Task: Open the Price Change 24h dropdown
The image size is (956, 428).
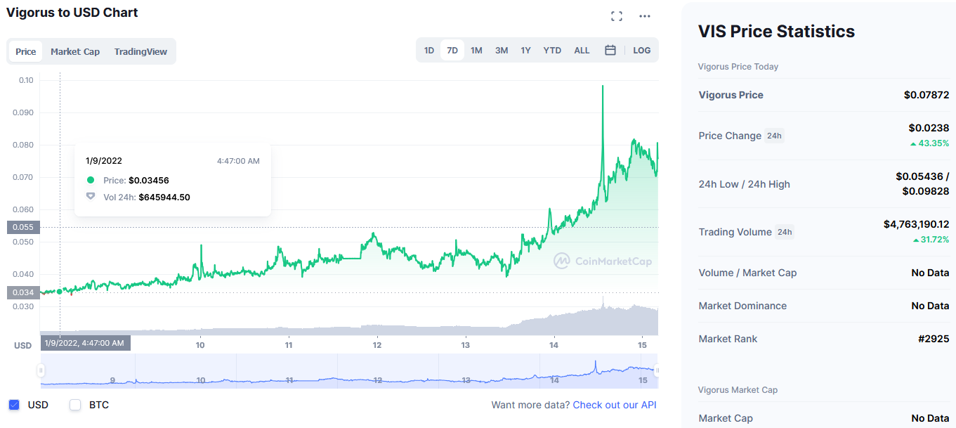Action: 774,136
